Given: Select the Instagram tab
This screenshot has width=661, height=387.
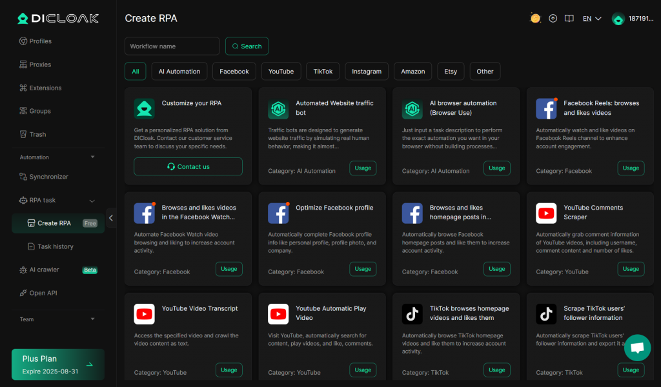Looking at the screenshot, I should (367, 72).
